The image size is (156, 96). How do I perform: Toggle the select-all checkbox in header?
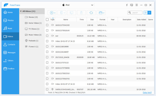click(x=47, y=19)
